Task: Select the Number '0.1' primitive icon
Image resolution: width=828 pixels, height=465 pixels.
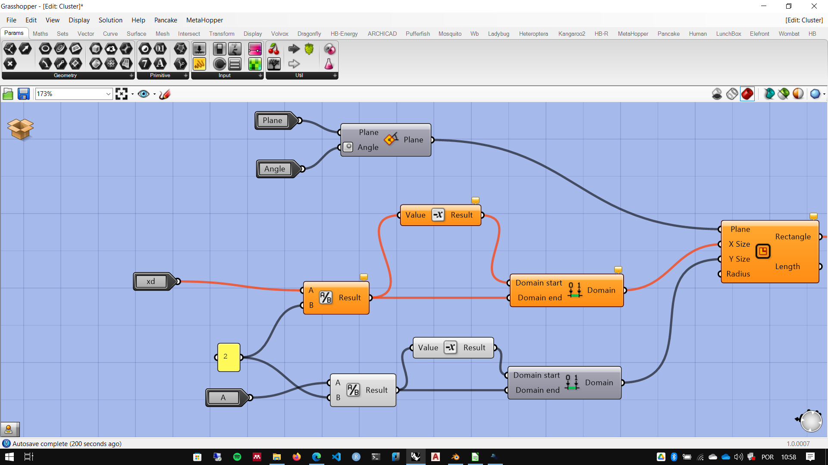Action: pos(160,49)
